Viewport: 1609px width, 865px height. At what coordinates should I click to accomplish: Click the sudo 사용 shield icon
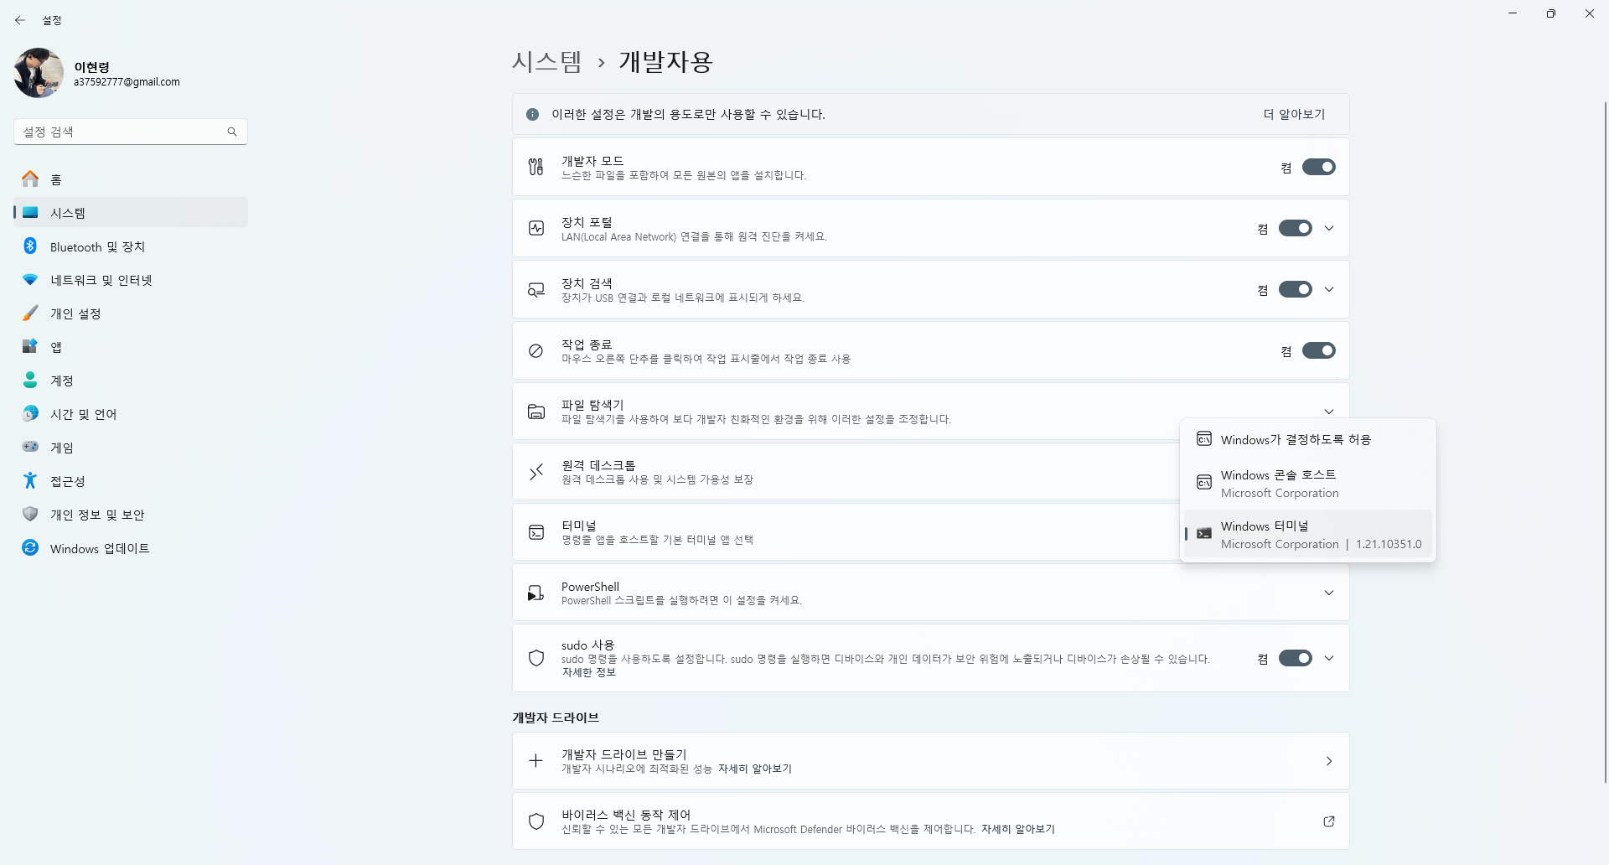point(536,658)
